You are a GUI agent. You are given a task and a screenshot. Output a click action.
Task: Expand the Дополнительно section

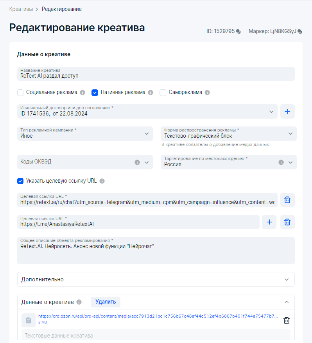[x=156, y=279]
